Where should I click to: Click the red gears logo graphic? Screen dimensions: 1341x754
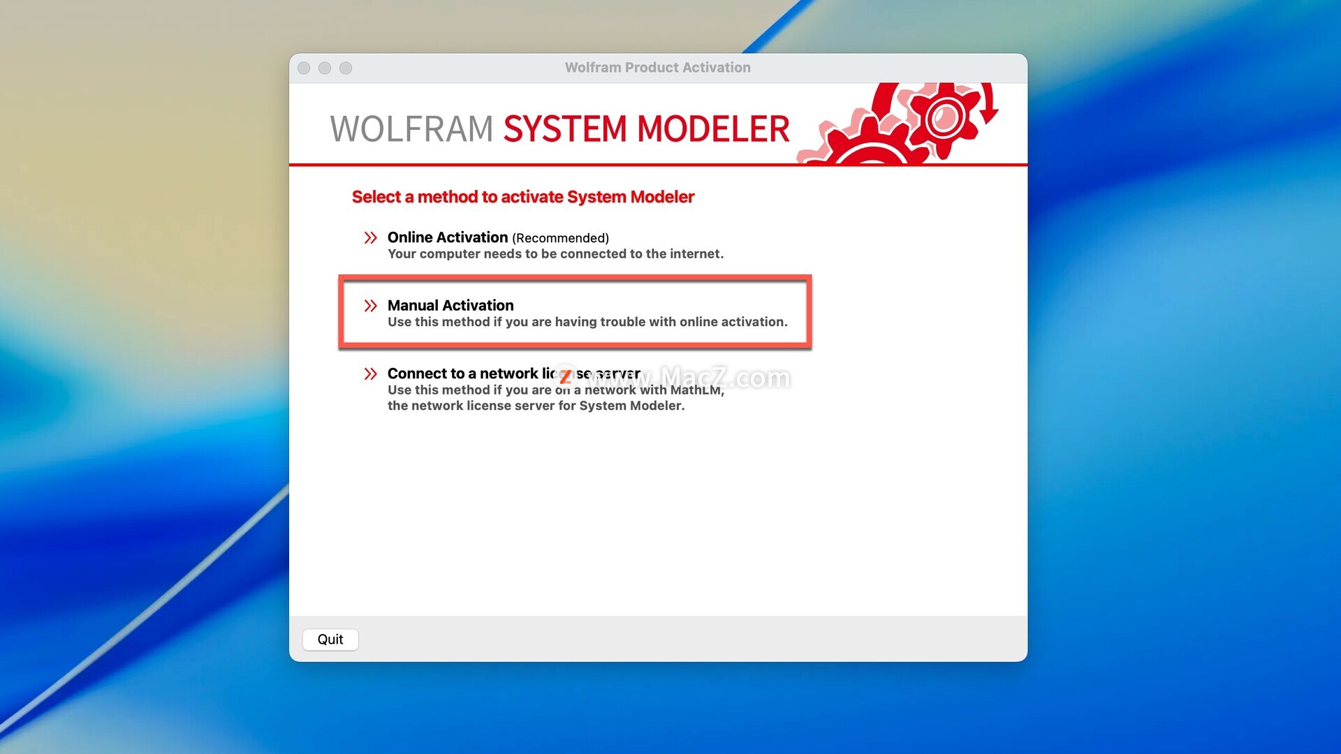[898, 124]
